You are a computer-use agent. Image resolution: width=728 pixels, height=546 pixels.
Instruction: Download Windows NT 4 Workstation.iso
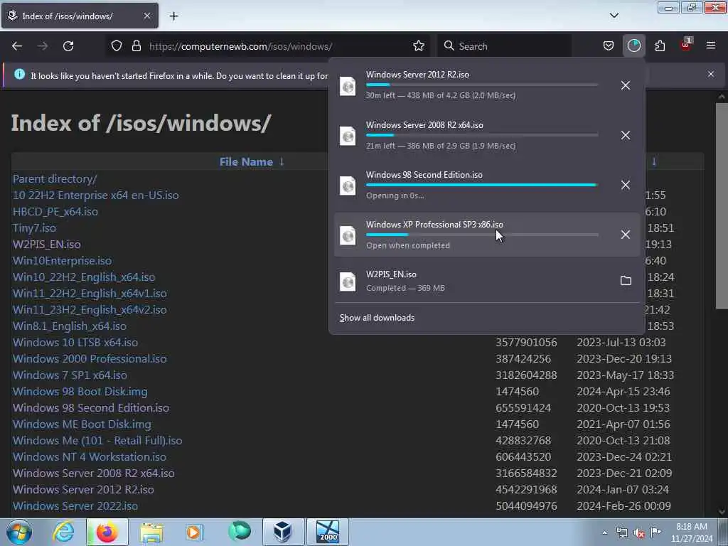click(x=89, y=456)
